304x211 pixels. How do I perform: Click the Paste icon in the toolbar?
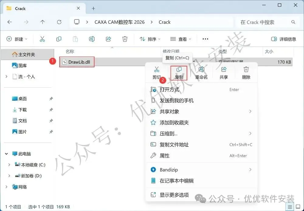coord(75,39)
